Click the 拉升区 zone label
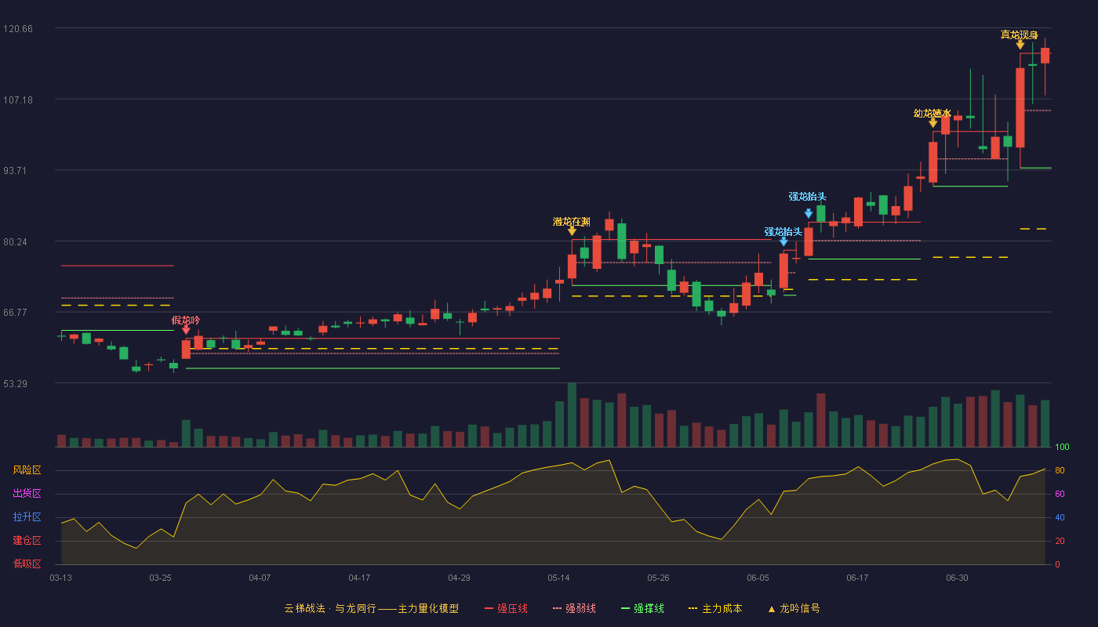The width and height of the screenshot is (1098, 627). click(x=27, y=517)
